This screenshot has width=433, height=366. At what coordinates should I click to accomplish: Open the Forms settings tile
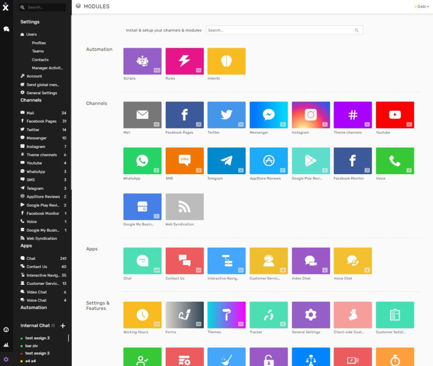click(184, 315)
